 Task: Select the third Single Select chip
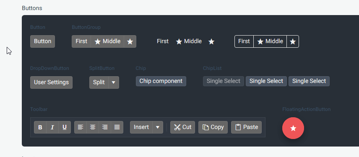tap(309, 81)
